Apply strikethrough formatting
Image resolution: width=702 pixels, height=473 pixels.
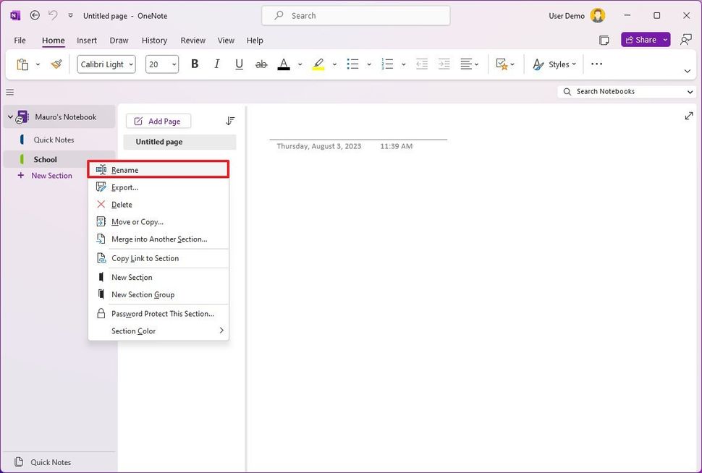tap(261, 64)
